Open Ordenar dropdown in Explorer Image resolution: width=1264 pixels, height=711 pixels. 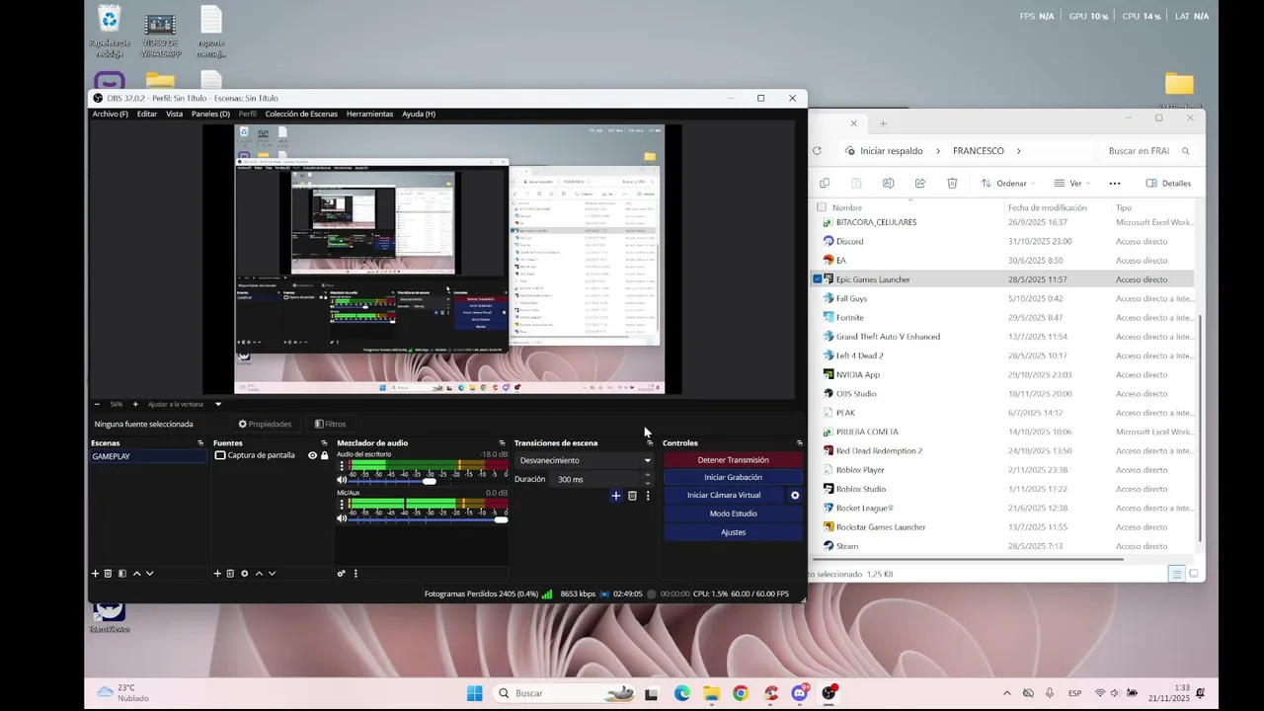click(1008, 184)
